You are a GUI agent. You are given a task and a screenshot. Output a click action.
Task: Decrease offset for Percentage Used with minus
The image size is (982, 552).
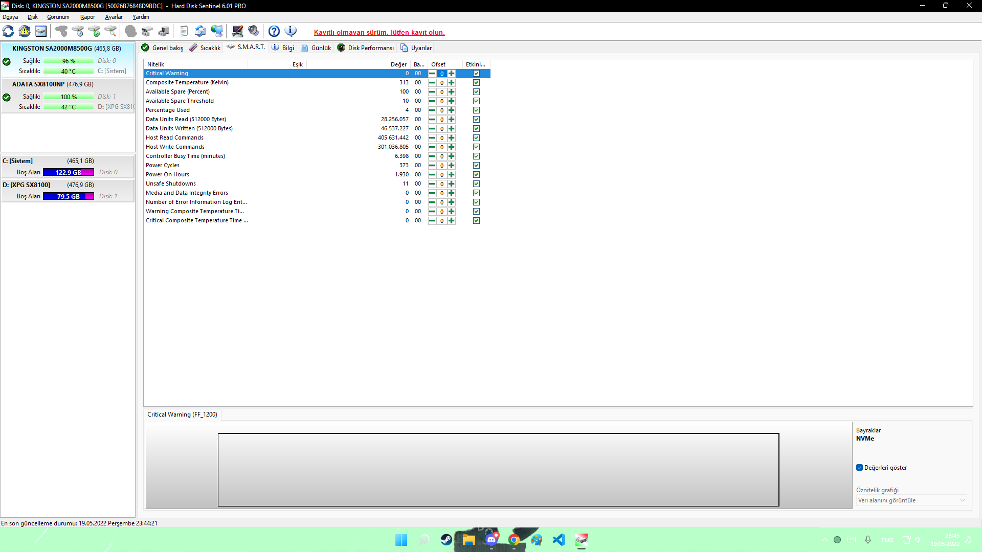(x=432, y=110)
